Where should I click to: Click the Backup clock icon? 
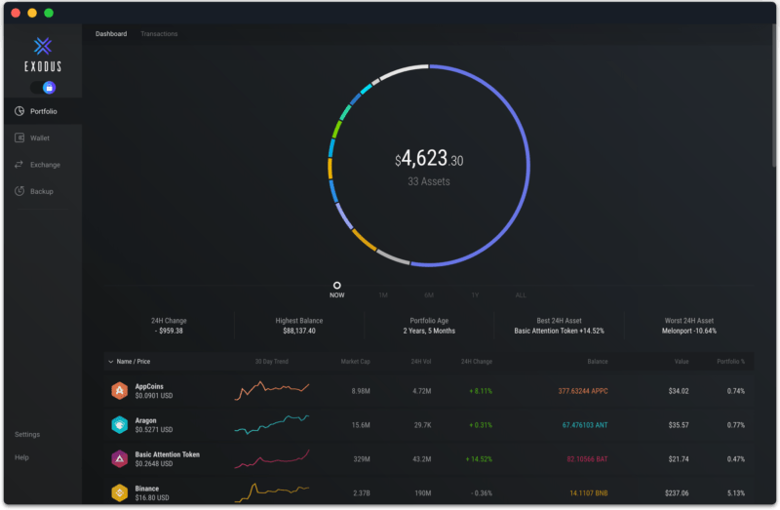pos(19,191)
